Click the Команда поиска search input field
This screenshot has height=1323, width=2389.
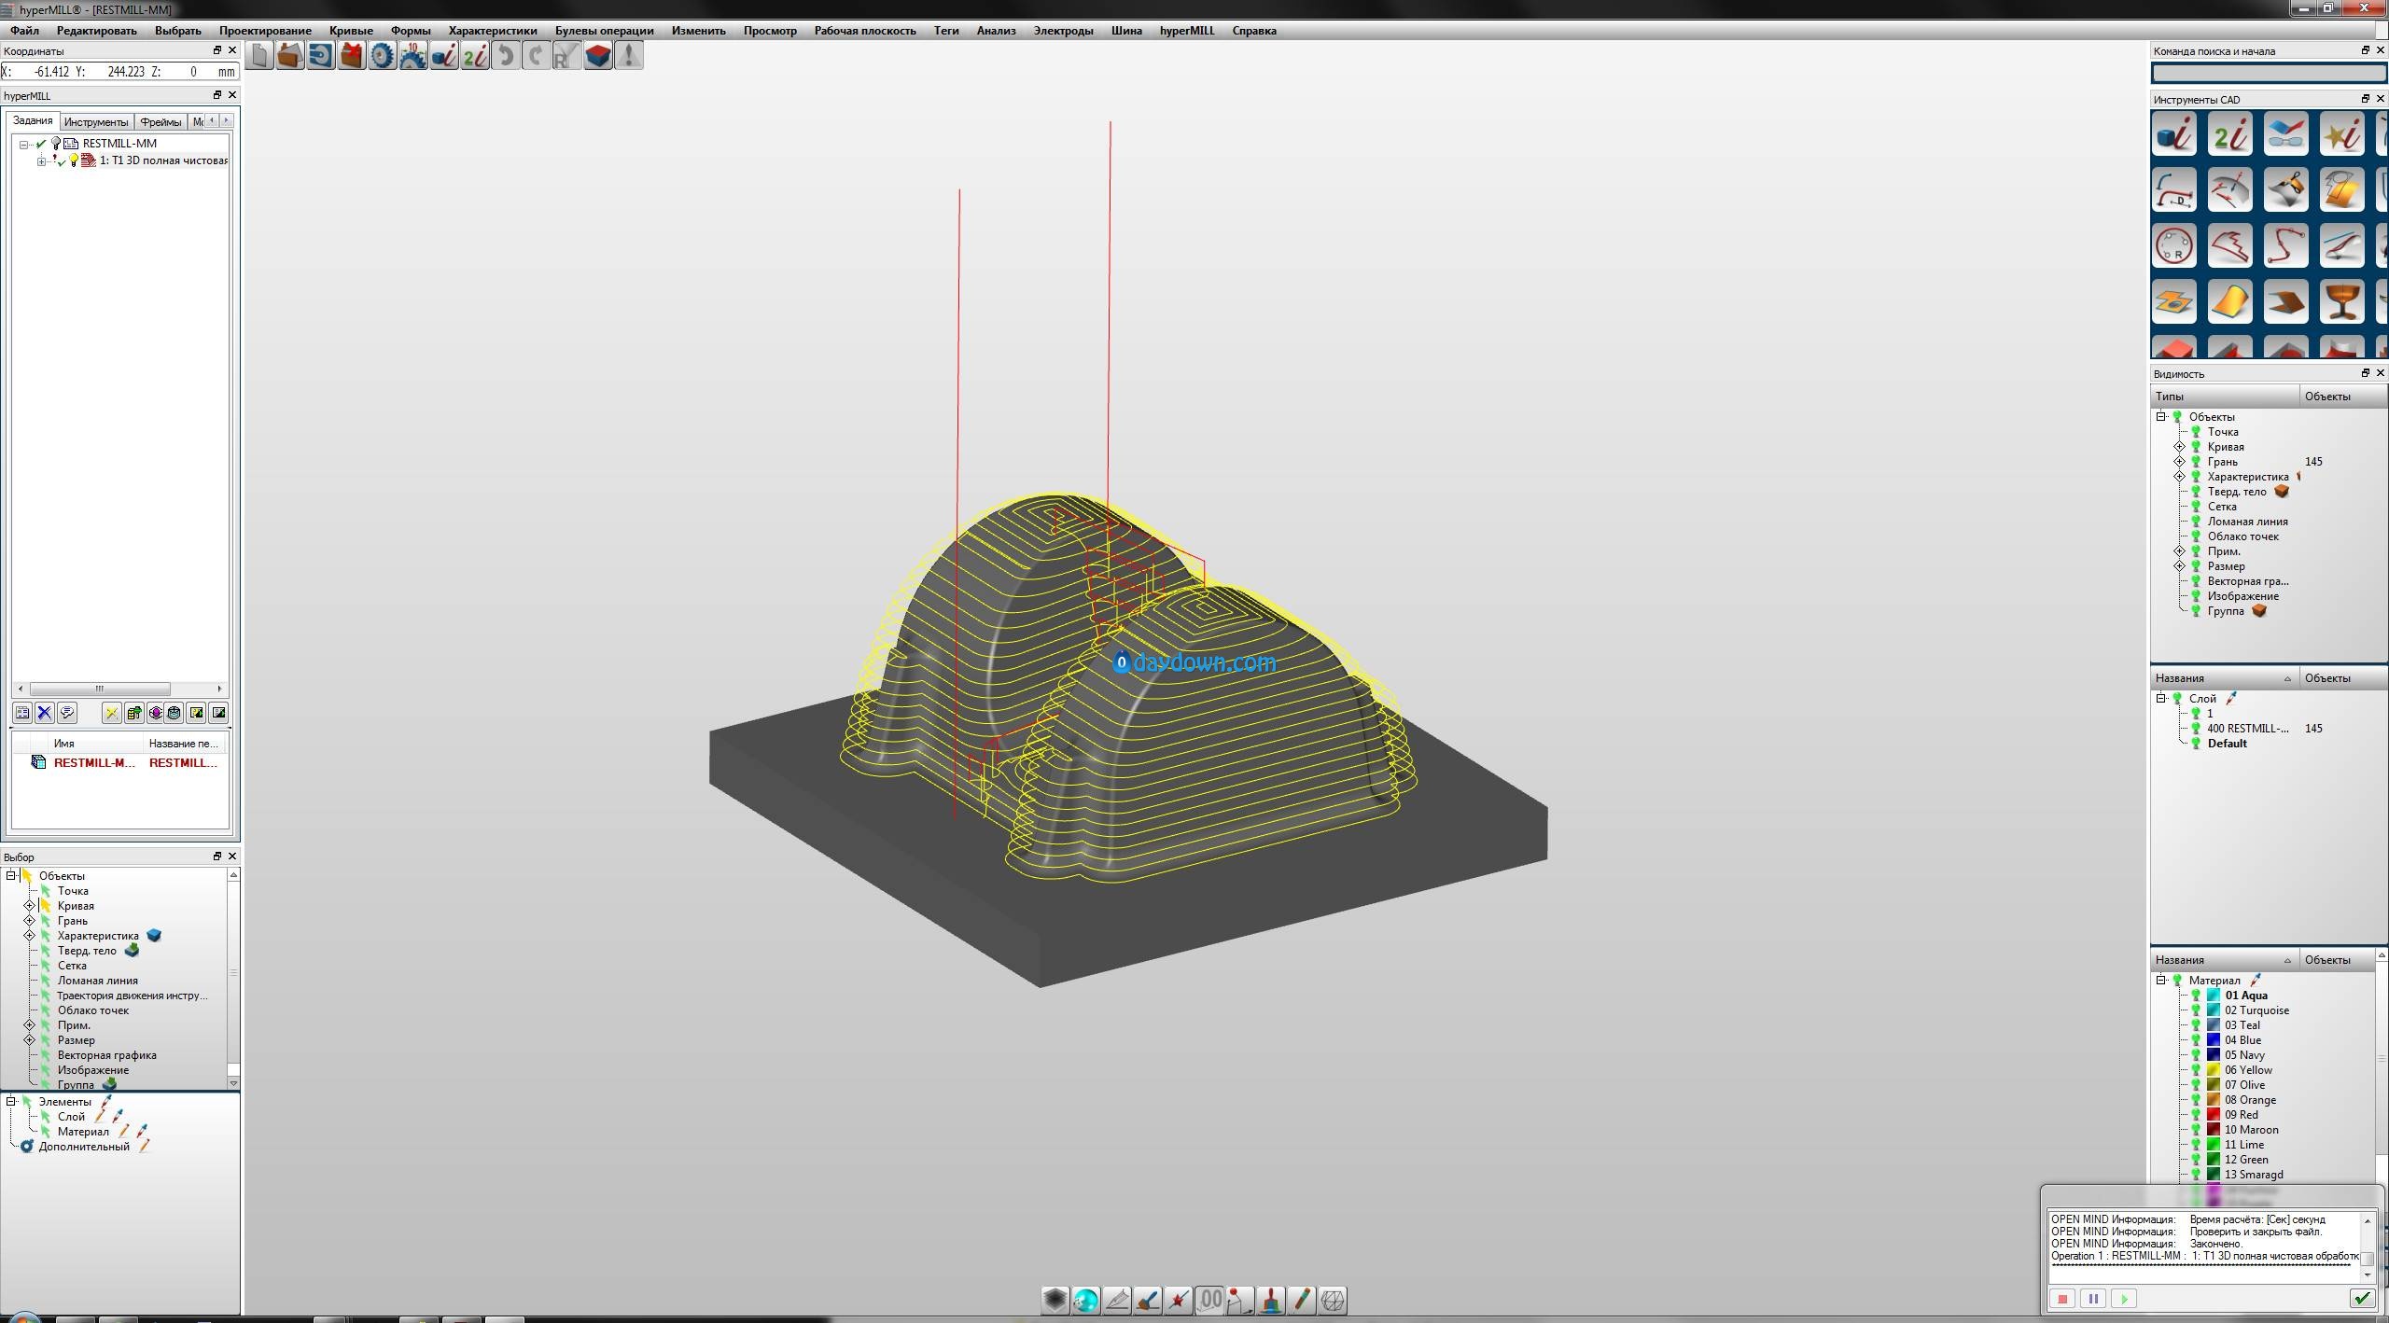coord(2269,73)
